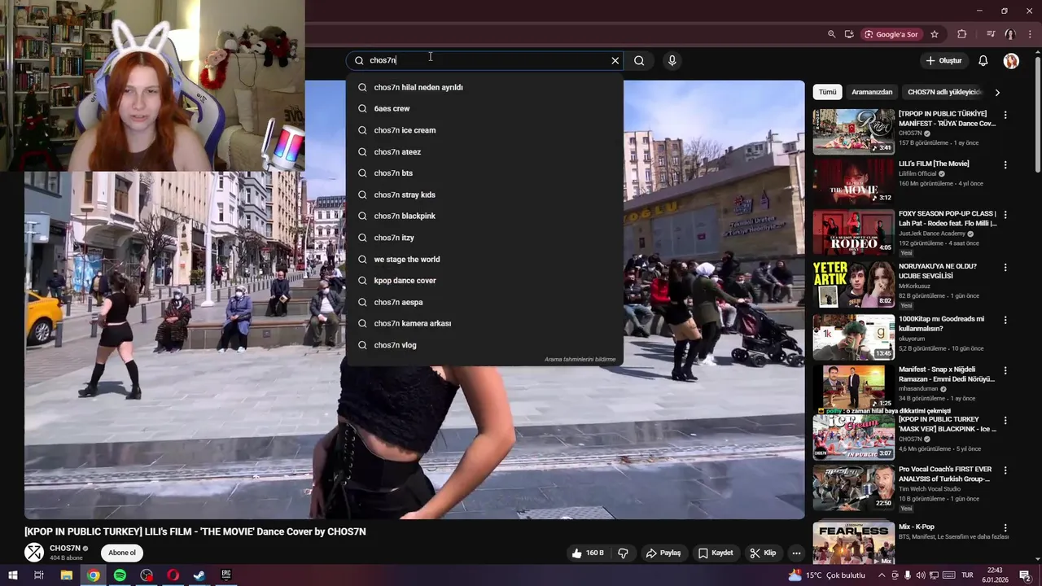Show hidden system tray icons
The image size is (1042, 586).
(881, 575)
